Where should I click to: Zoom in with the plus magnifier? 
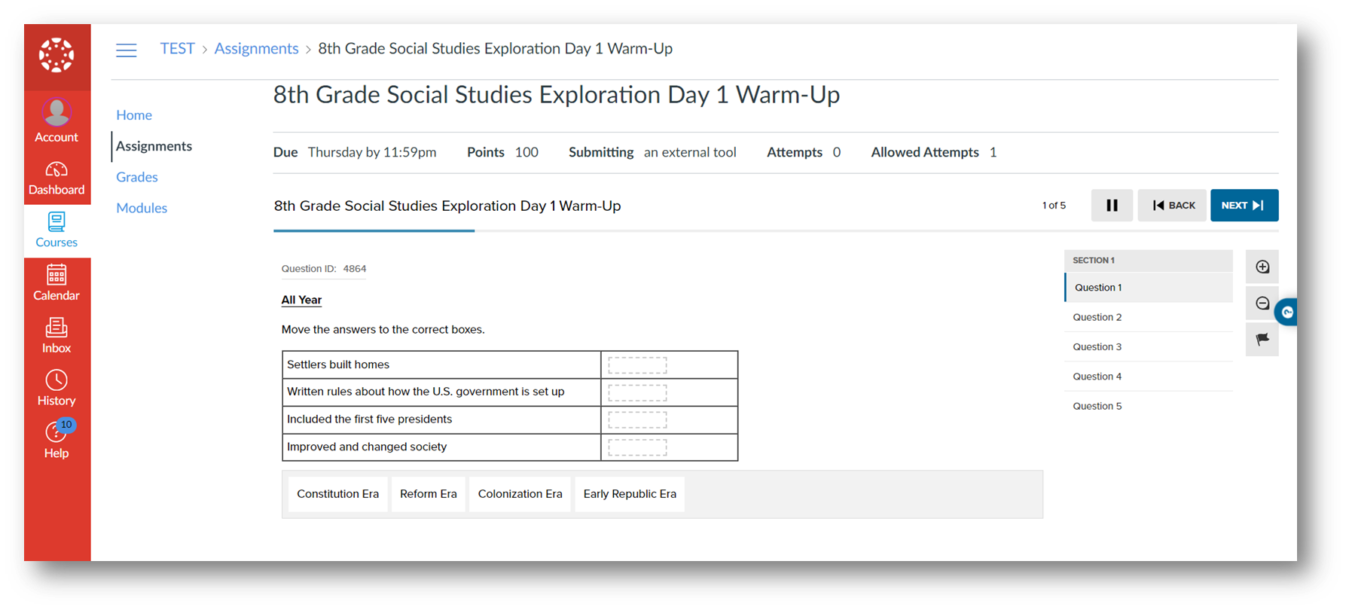point(1262,267)
